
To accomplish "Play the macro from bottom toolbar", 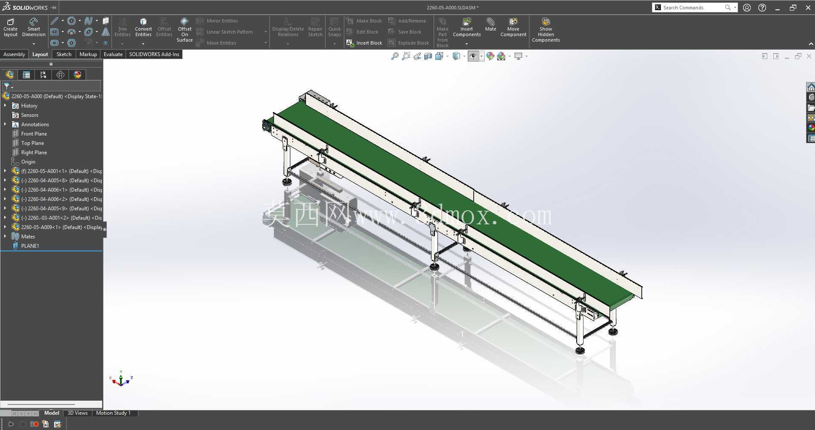I will pyautogui.click(x=11, y=424).
